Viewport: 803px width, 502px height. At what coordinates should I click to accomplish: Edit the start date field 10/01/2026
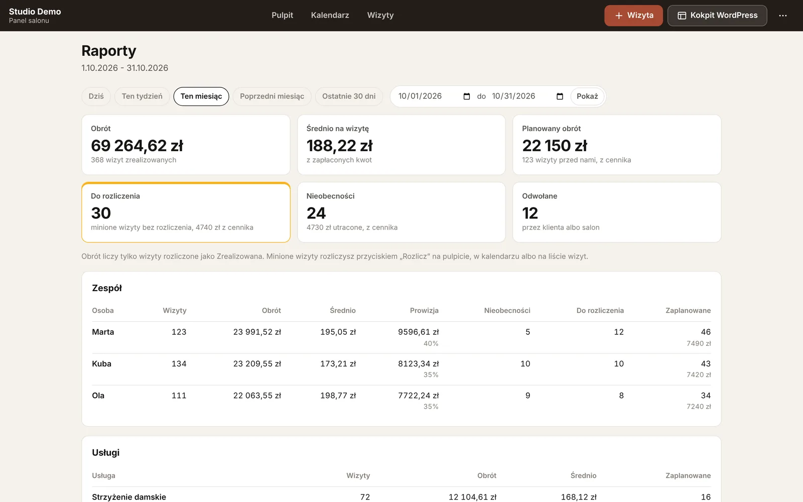(x=434, y=96)
